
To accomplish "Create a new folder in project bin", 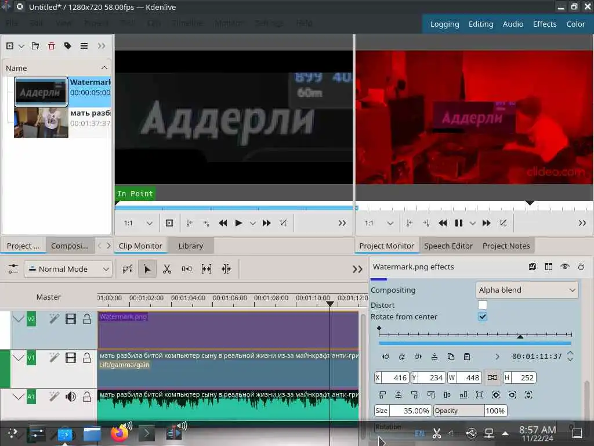I will coord(35,46).
